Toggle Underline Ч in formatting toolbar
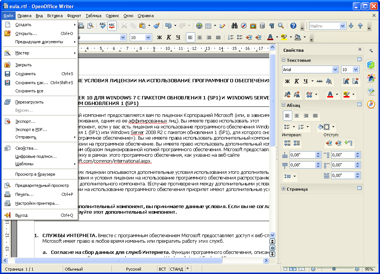Screen dimensions: 380x274 [178, 37]
